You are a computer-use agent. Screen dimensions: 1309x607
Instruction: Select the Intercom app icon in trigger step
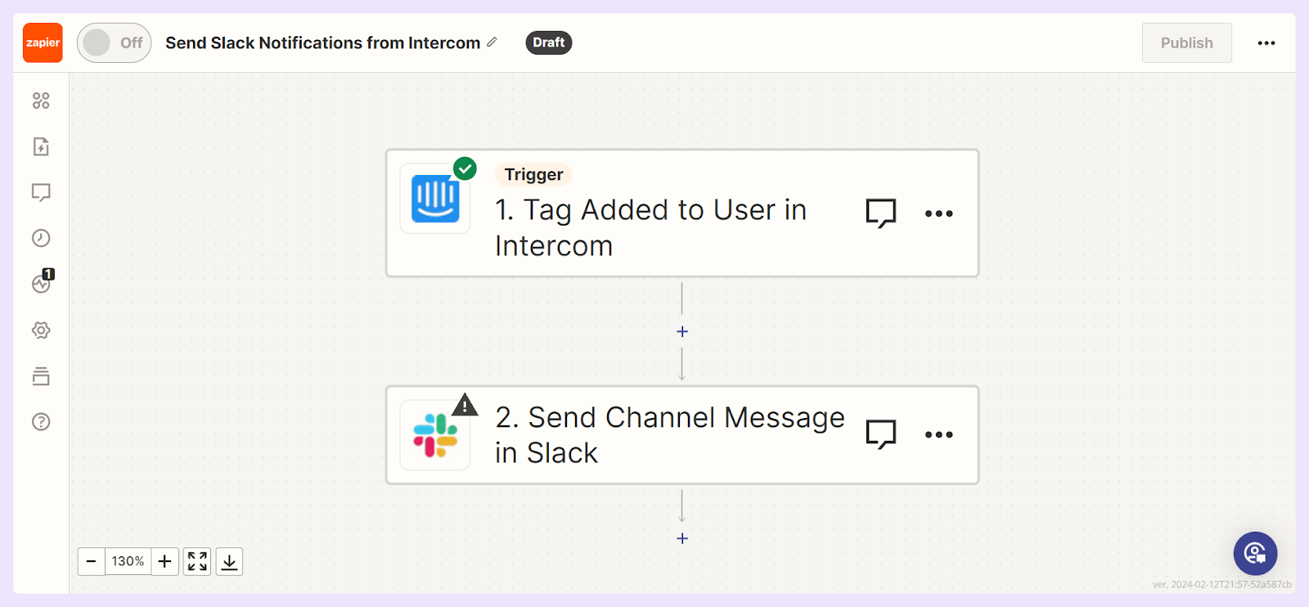pos(435,199)
